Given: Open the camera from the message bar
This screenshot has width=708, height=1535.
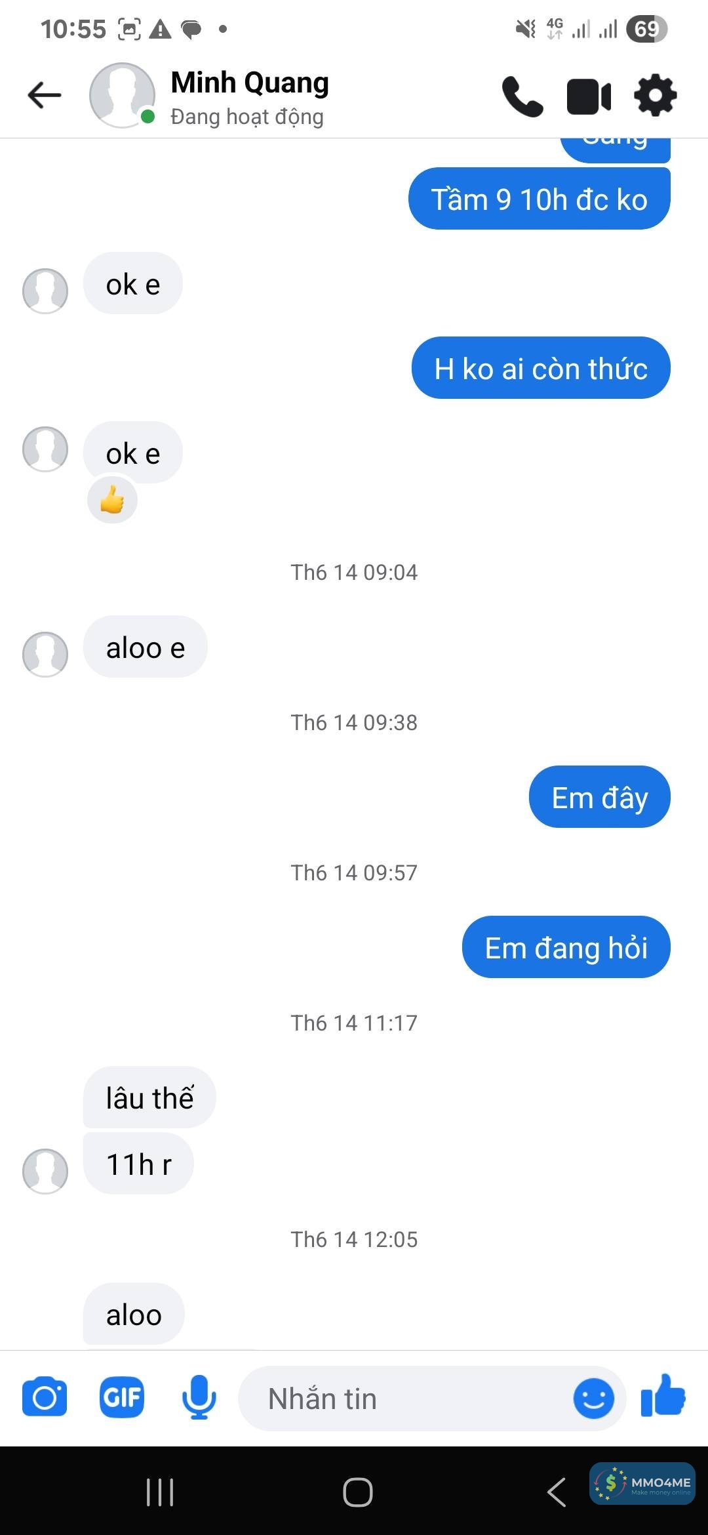Looking at the screenshot, I should click(45, 1397).
